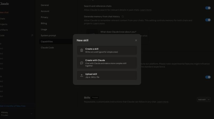Click the clipboard icon beside Create a skill
The height and width of the screenshot is (119, 214).
pos(82,50)
